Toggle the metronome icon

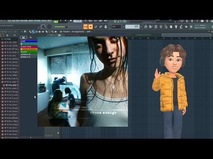point(85,21)
